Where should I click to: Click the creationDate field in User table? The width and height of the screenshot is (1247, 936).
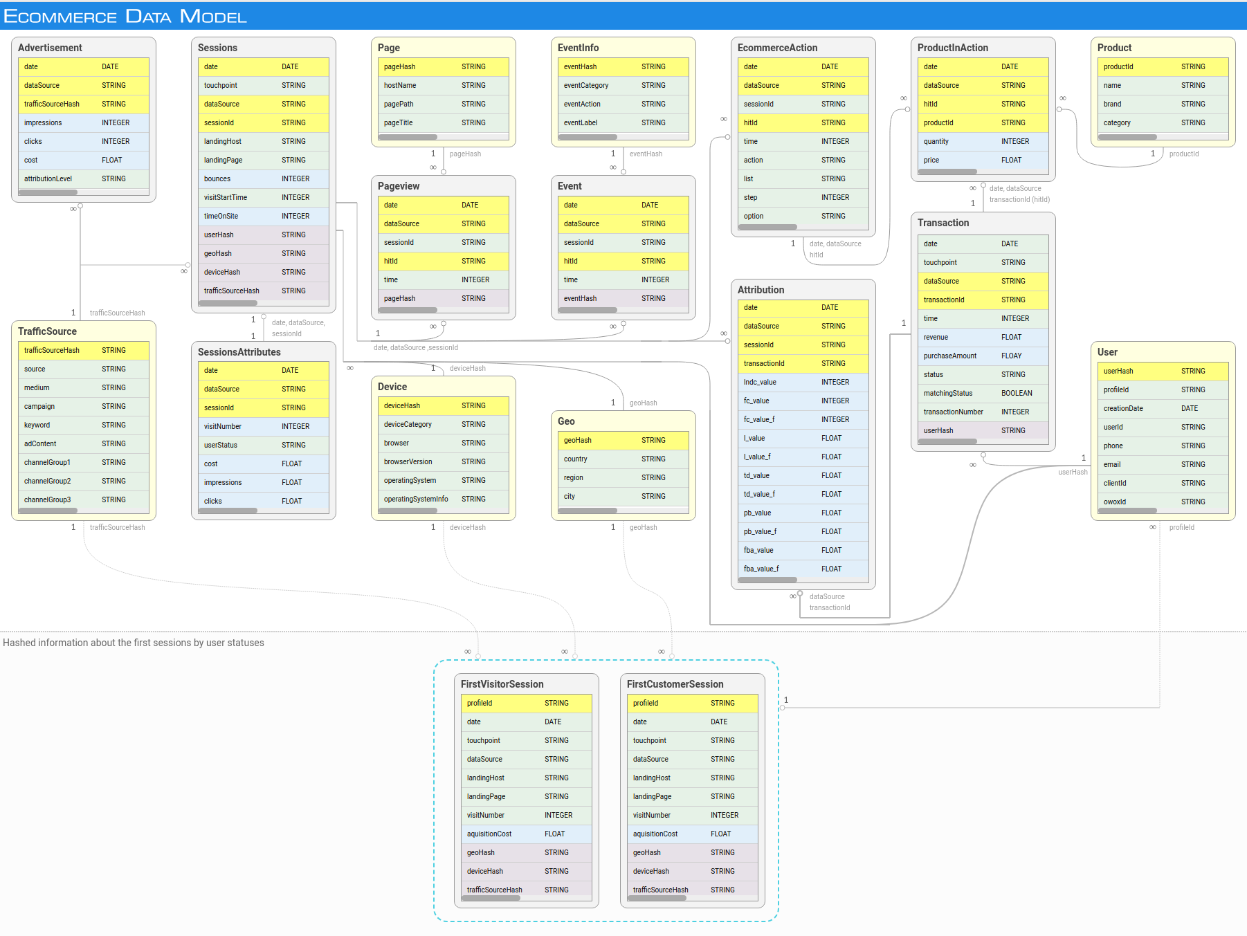pos(1163,409)
